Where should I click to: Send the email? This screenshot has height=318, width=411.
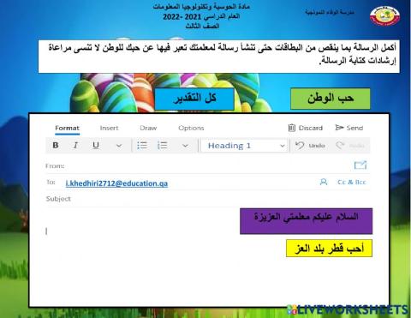coord(349,128)
